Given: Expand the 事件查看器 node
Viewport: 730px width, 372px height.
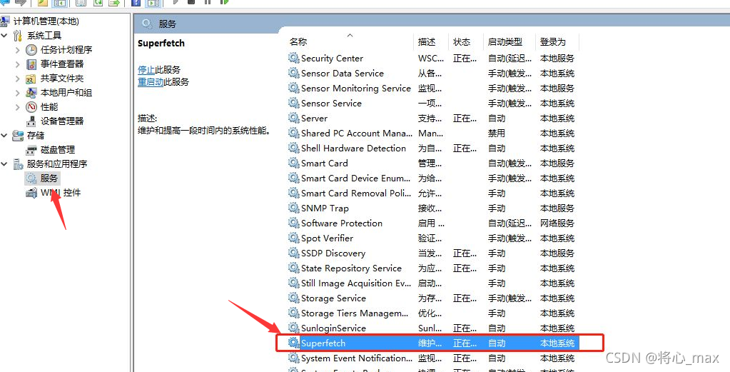Looking at the screenshot, I should (18, 64).
